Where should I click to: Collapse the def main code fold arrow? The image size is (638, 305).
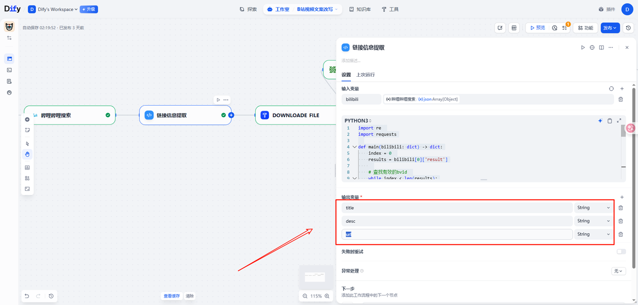pos(354,147)
